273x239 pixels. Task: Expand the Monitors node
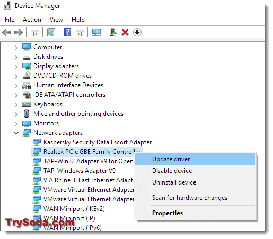(x=16, y=124)
